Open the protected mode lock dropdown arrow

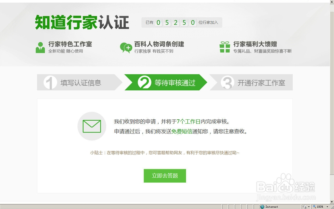[309, 207]
